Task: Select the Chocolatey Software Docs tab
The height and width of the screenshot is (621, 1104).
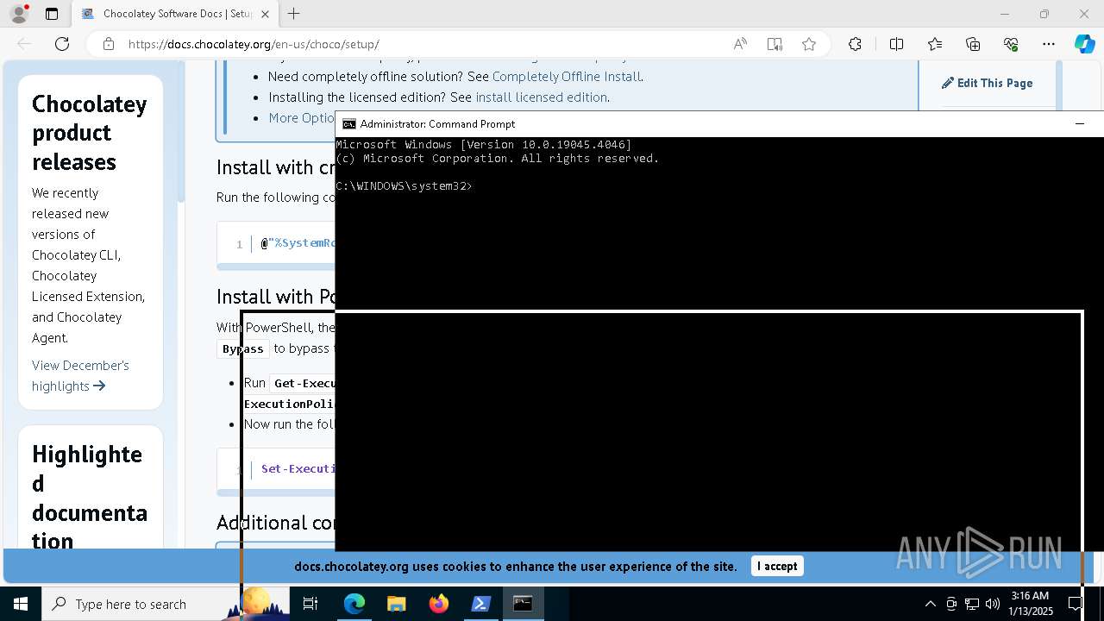Action: (174, 14)
